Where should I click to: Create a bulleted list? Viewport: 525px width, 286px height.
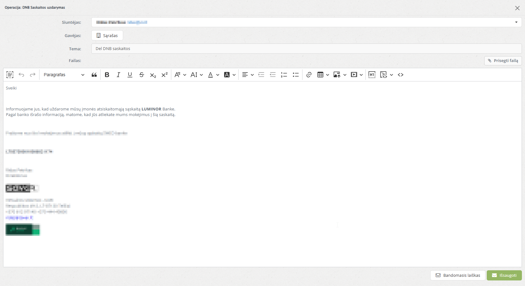pos(296,75)
